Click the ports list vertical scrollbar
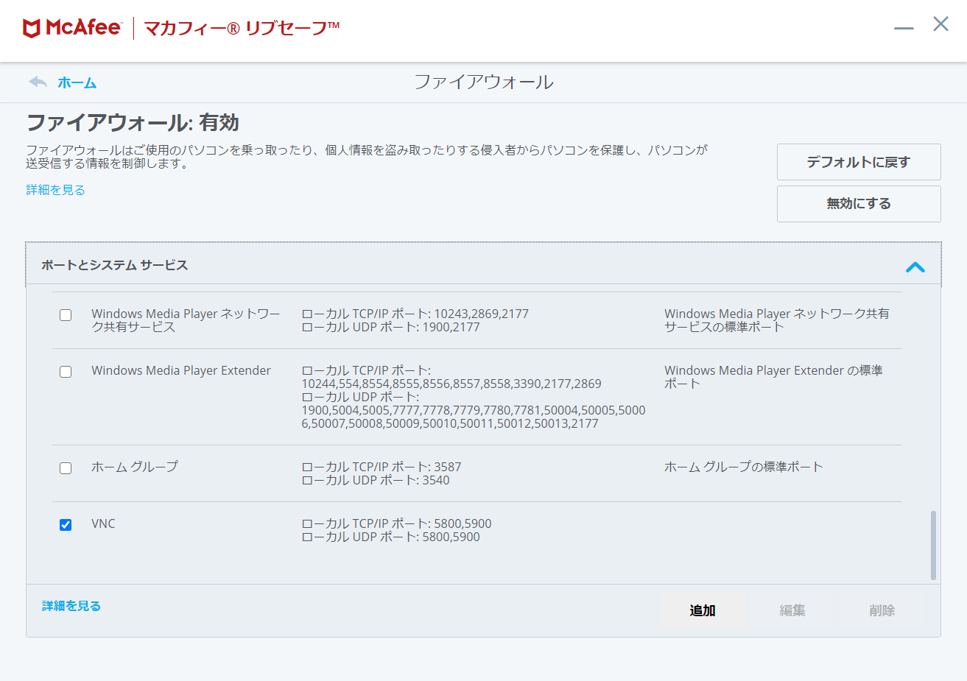The width and height of the screenshot is (967, 681). point(933,545)
